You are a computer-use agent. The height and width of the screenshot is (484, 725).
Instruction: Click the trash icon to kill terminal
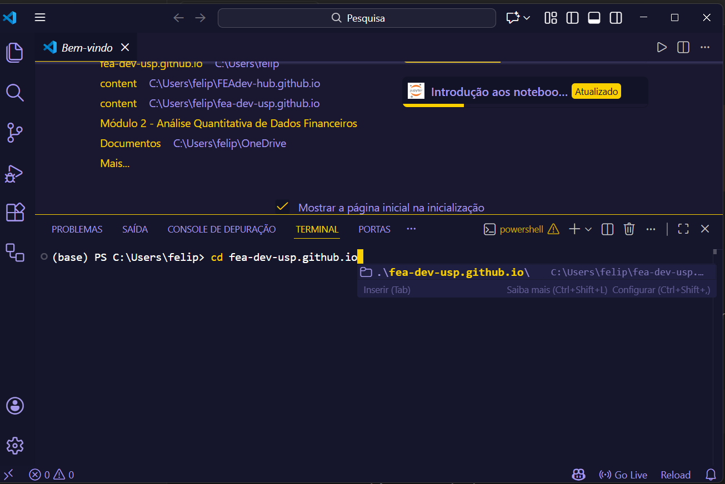coord(629,229)
